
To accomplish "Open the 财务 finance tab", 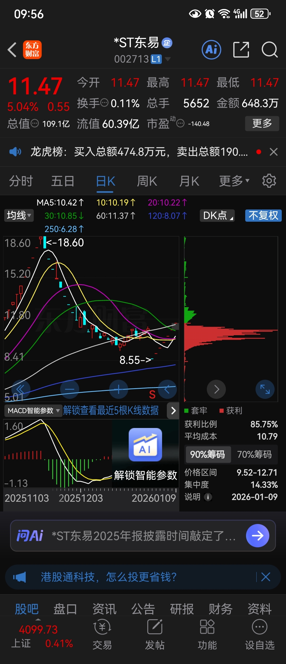I will coord(221,609).
